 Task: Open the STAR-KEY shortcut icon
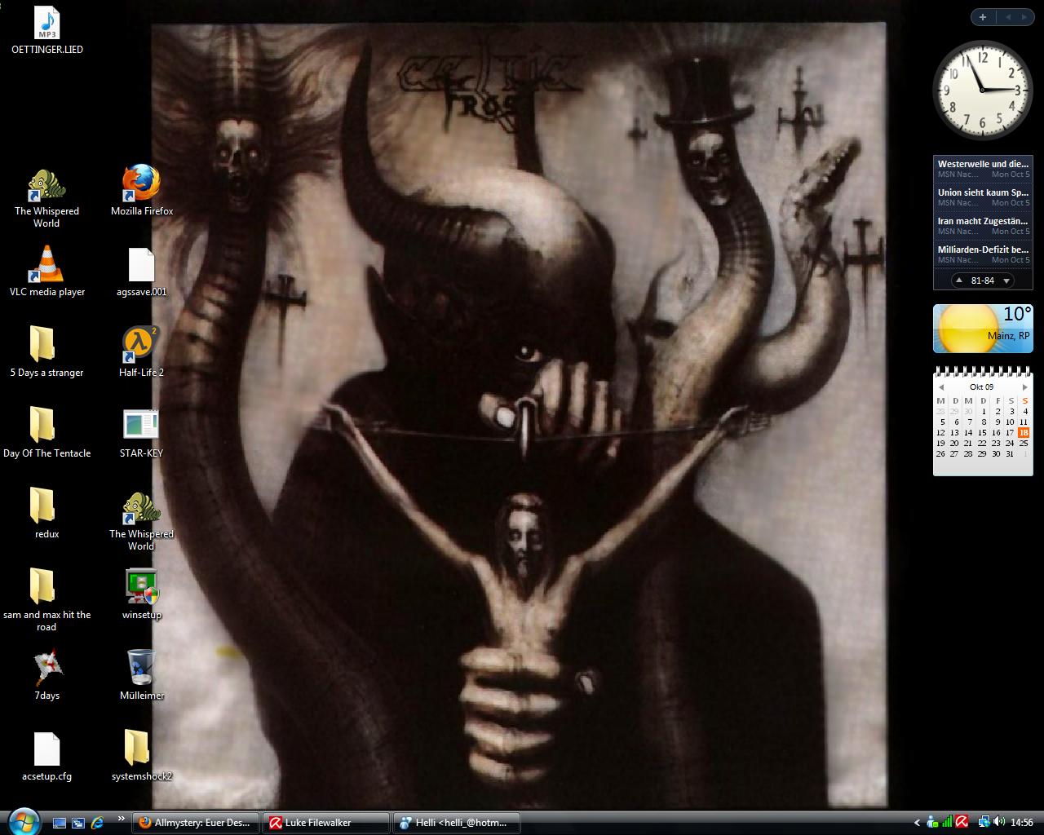pyautogui.click(x=141, y=425)
